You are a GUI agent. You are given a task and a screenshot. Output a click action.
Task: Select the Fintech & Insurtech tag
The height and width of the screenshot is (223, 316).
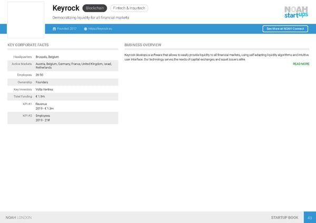coord(129,8)
